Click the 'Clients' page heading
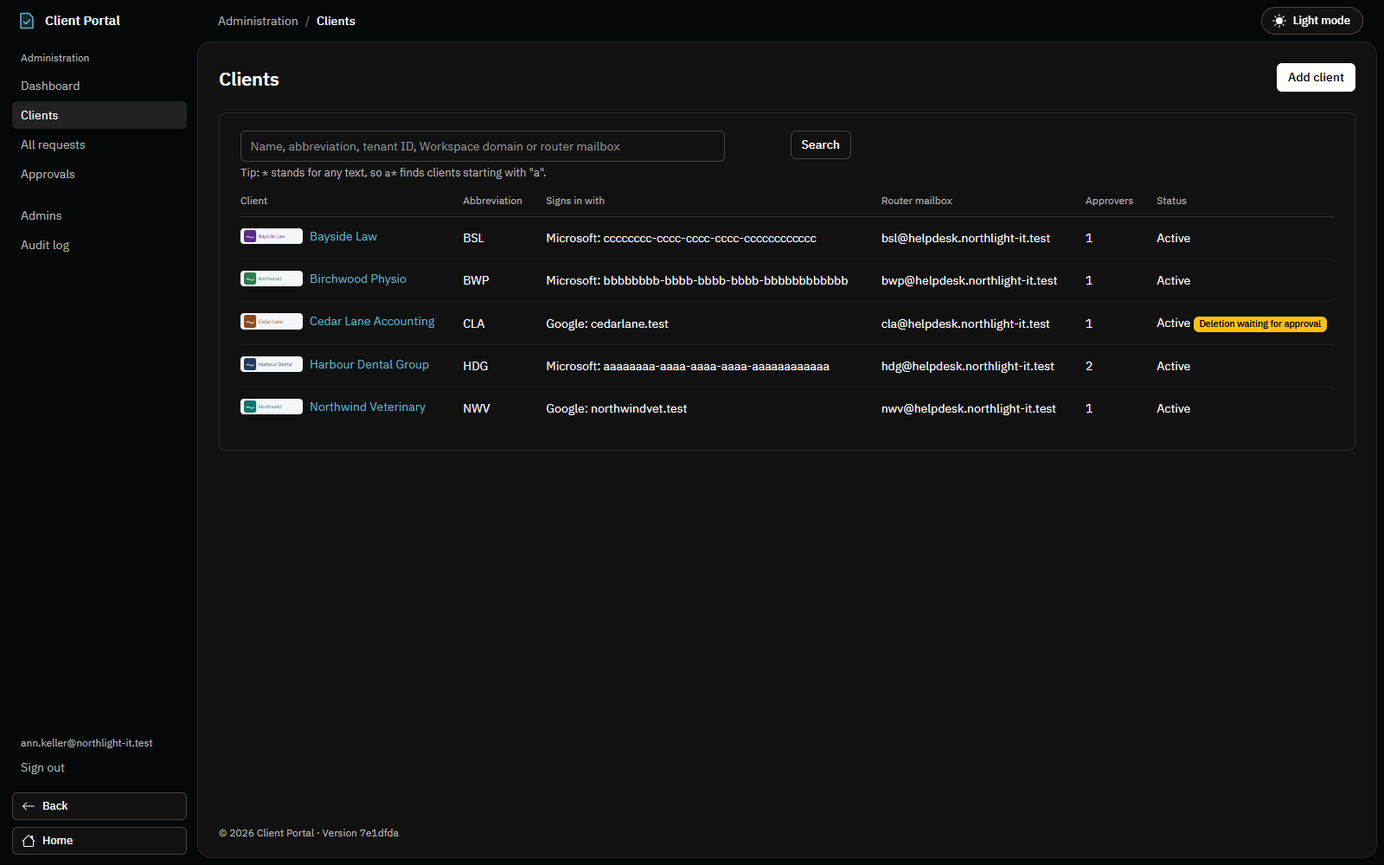 coord(249,80)
